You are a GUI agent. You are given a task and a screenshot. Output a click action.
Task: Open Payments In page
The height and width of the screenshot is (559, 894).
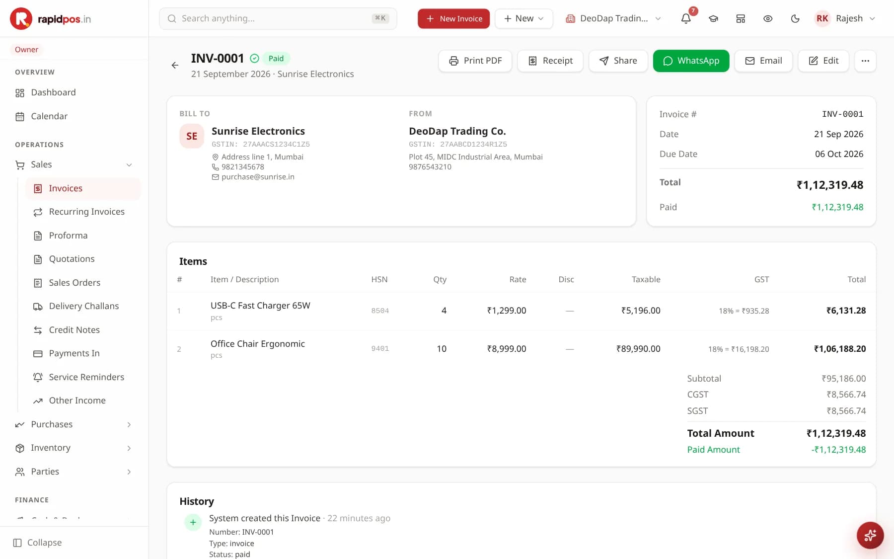pyautogui.click(x=83, y=353)
